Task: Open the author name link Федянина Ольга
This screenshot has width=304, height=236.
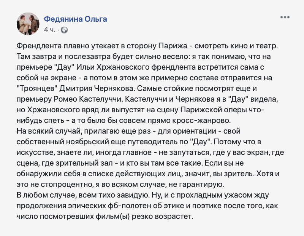Action: click(75, 19)
